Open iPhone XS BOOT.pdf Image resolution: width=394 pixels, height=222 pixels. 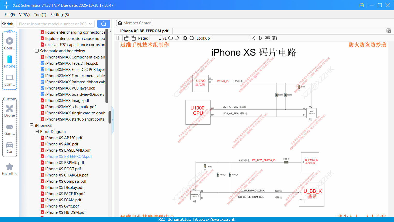(63, 169)
